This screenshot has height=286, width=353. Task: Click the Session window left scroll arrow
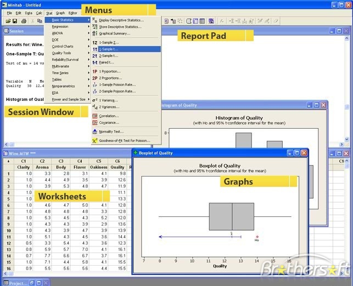click(6, 144)
